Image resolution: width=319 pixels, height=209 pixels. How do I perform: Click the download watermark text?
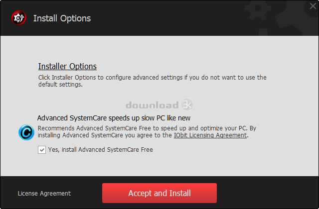tap(152, 105)
